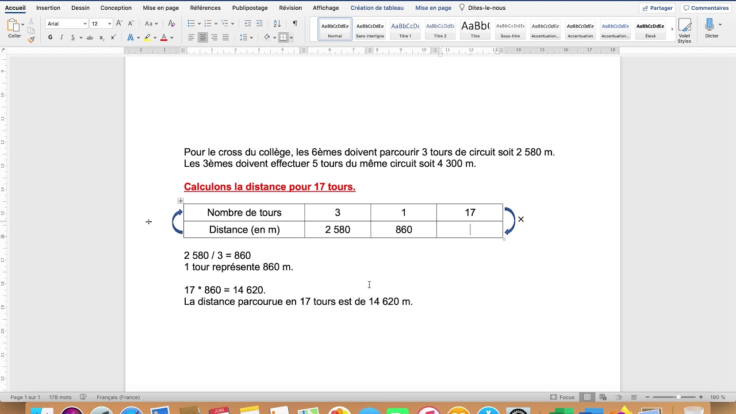The width and height of the screenshot is (736, 414).
Task: Toggle italic I formatting
Action: click(62, 37)
